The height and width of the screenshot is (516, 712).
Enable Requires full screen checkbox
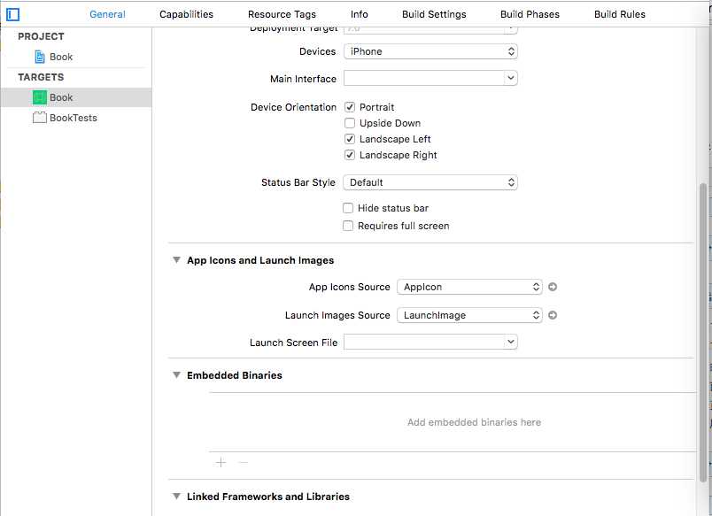click(x=348, y=226)
